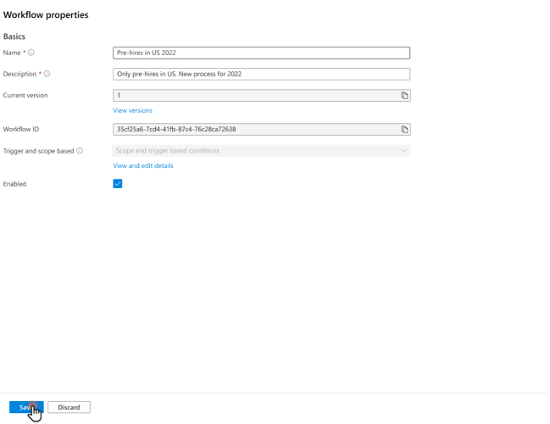The image size is (550, 424).
Task: Click the info icon beside Name
Action: pyautogui.click(x=31, y=53)
